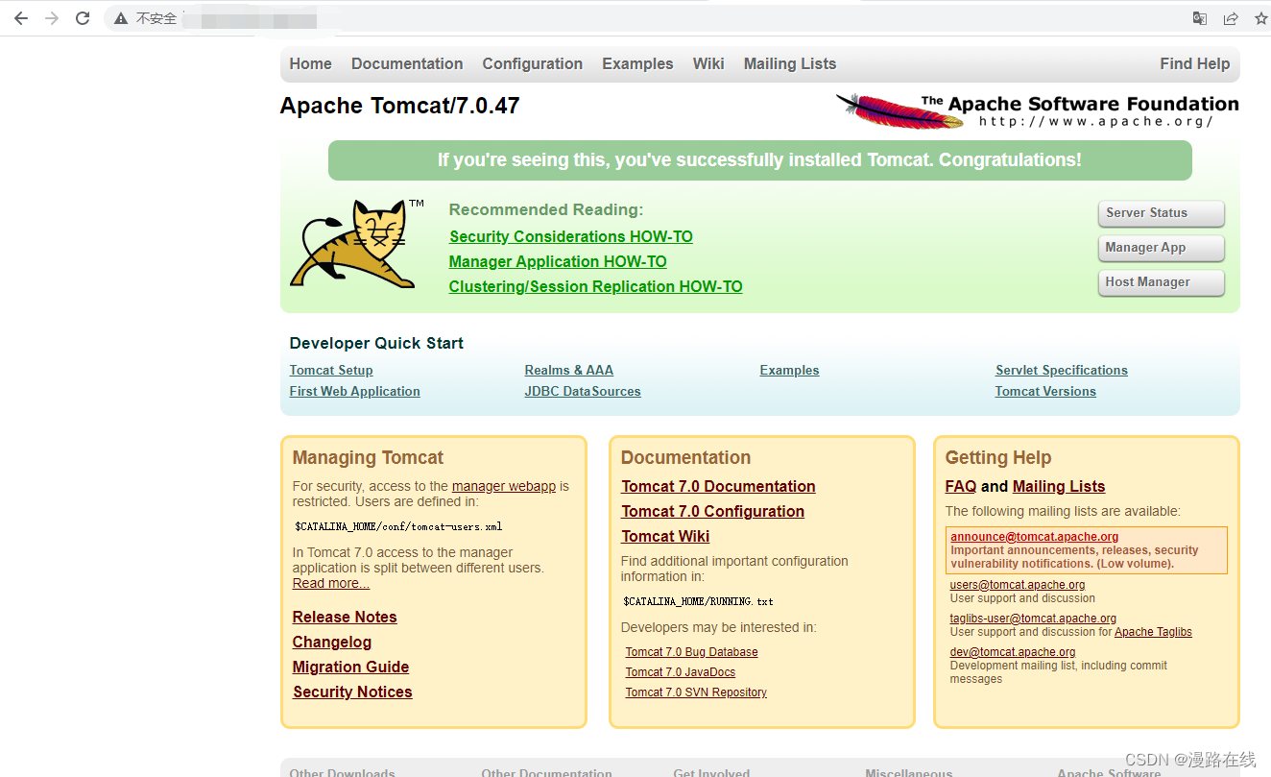This screenshot has width=1271, height=777.
Task: Click the successfully installed Tomcat congratulations banner
Action: coord(760,160)
